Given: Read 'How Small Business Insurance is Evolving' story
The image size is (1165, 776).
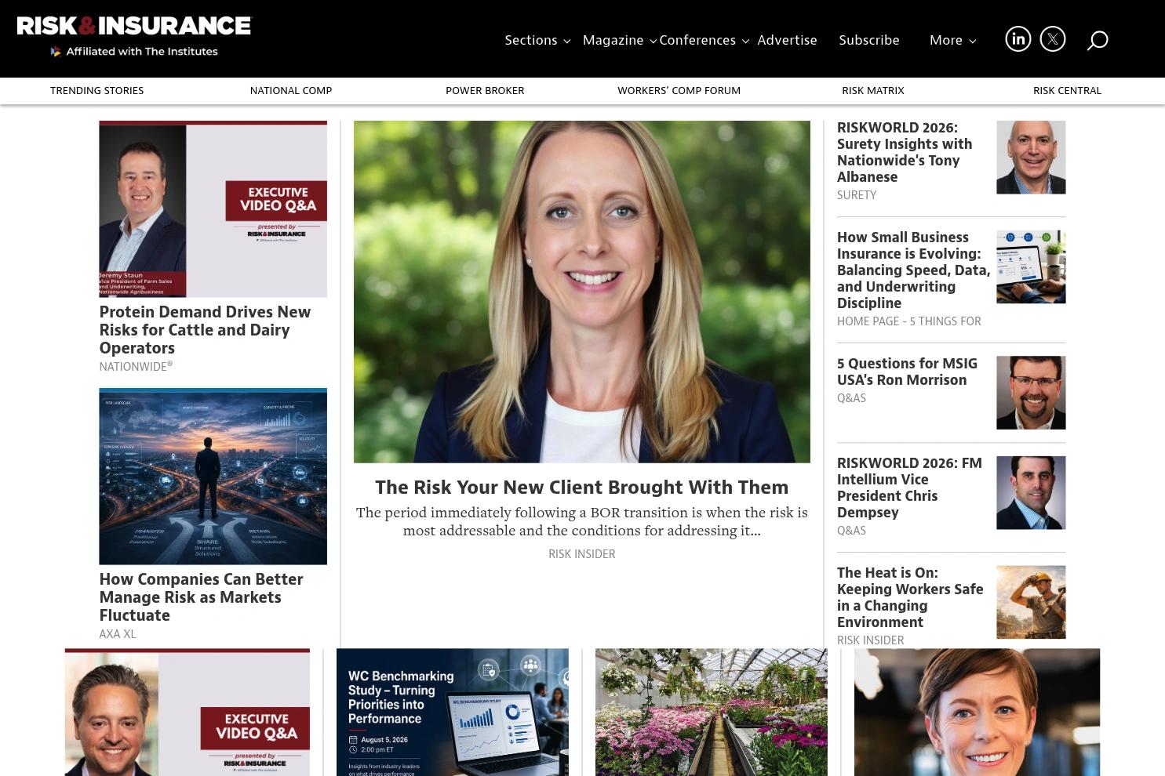Looking at the screenshot, I should click(x=913, y=270).
